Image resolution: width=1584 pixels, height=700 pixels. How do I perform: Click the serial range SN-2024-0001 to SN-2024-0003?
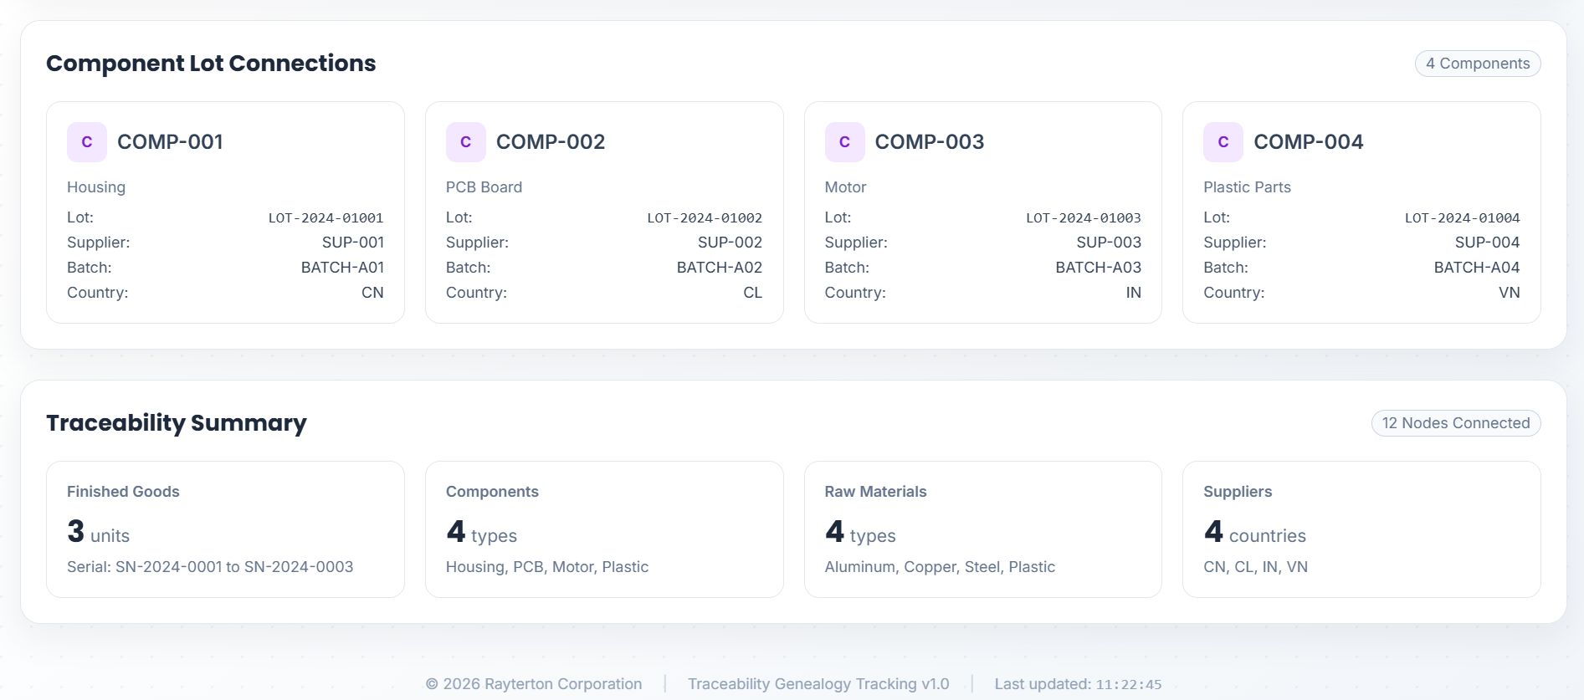tap(210, 567)
